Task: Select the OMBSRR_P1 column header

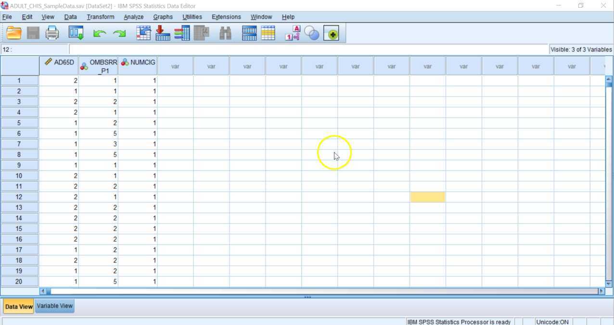Action: pos(98,66)
